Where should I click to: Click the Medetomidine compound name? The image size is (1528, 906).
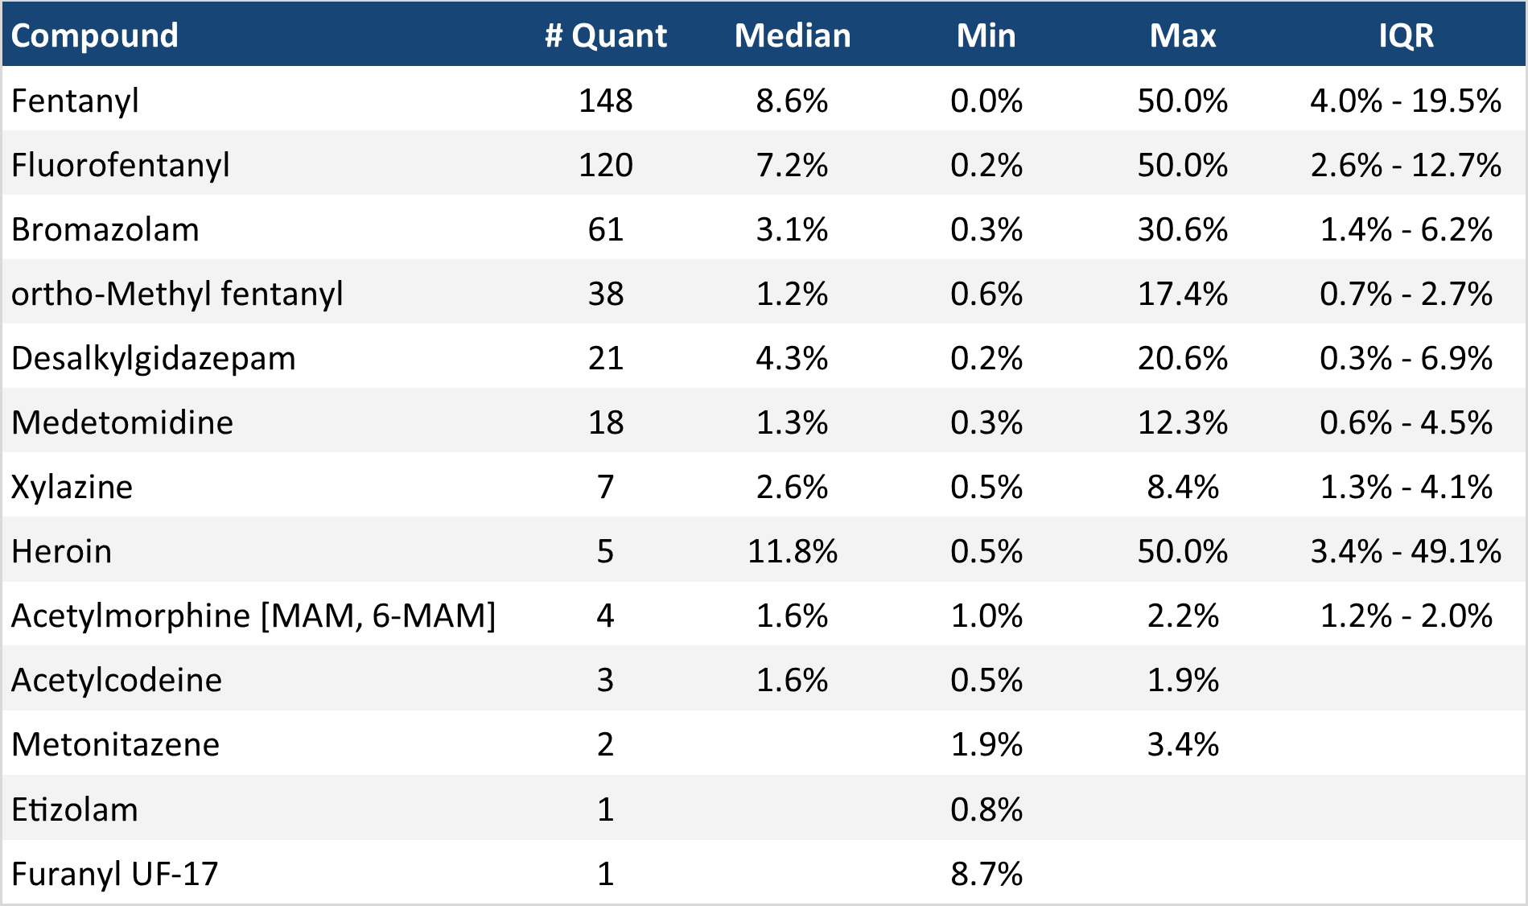(x=122, y=422)
